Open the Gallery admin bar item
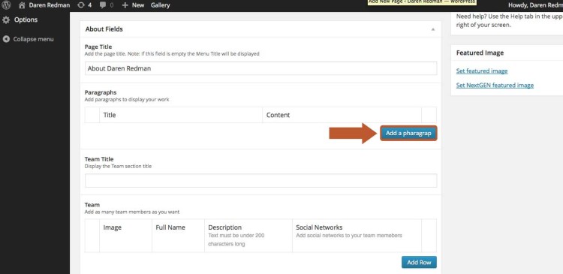 point(160,5)
